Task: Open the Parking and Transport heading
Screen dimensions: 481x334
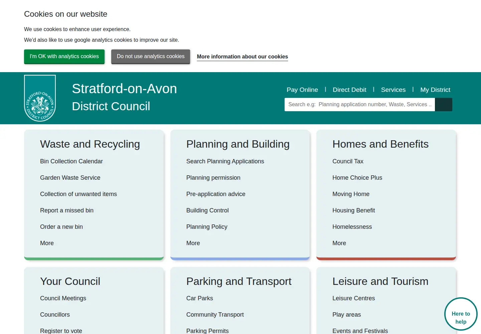Action: pyautogui.click(x=239, y=281)
